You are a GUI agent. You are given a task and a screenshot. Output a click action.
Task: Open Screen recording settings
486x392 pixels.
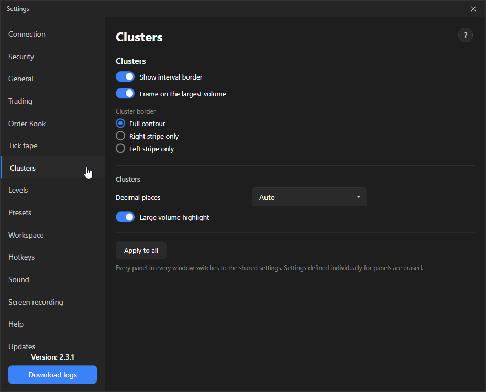point(53,302)
